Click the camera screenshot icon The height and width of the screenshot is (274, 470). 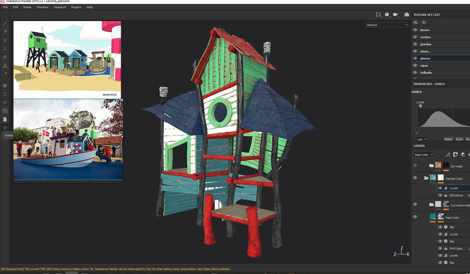coord(407,15)
